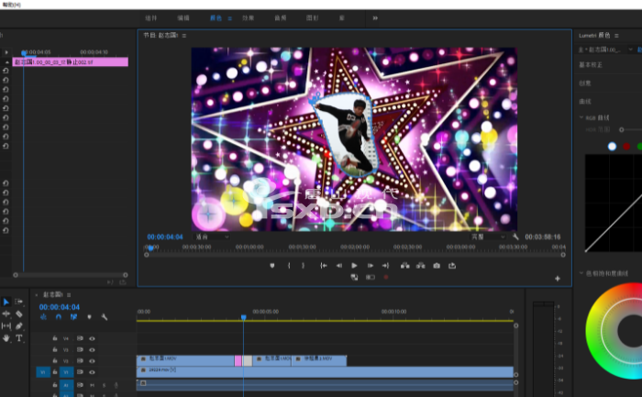
Task: Switch to 效果 workspace tab
Action: pos(249,18)
